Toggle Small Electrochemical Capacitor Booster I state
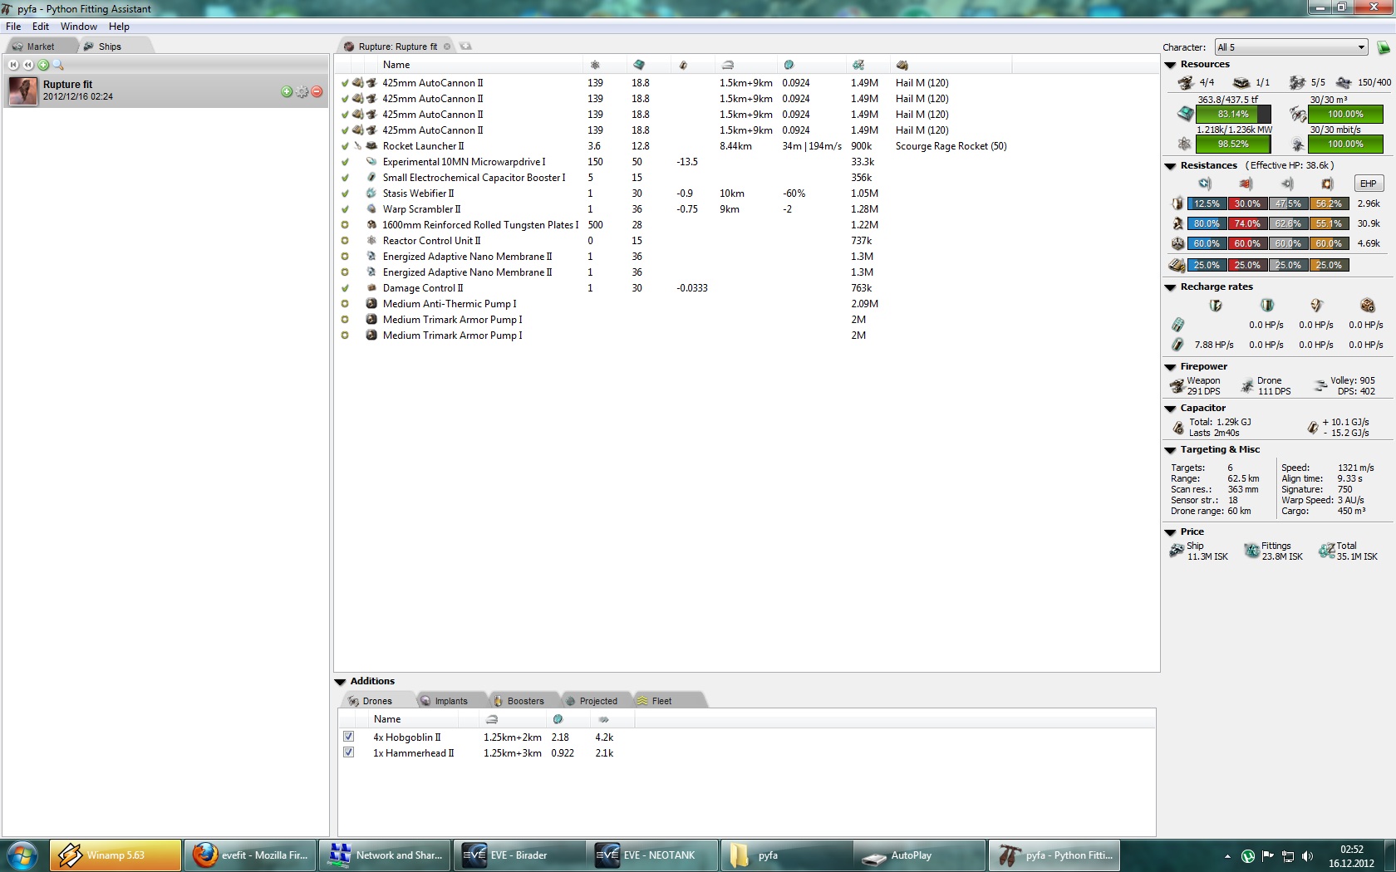This screenshot has width=1396, height=872. point(345,178)
